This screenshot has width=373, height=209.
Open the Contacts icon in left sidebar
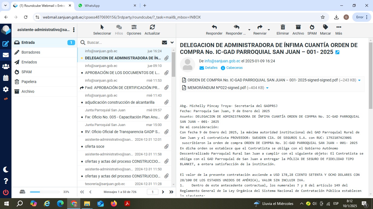pos(6,66)
